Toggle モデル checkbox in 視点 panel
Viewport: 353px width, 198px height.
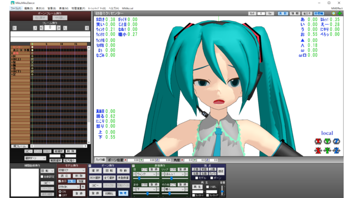pyautogui.click(x=196, y=178)
